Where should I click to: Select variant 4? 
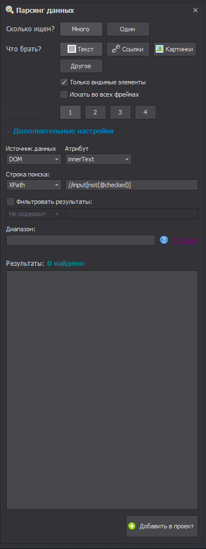tap(146, 112)
